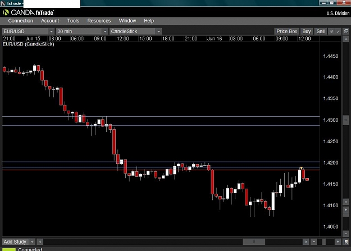Open the Account menu
This screenshot has height=251, width=351.
point(50,21)
